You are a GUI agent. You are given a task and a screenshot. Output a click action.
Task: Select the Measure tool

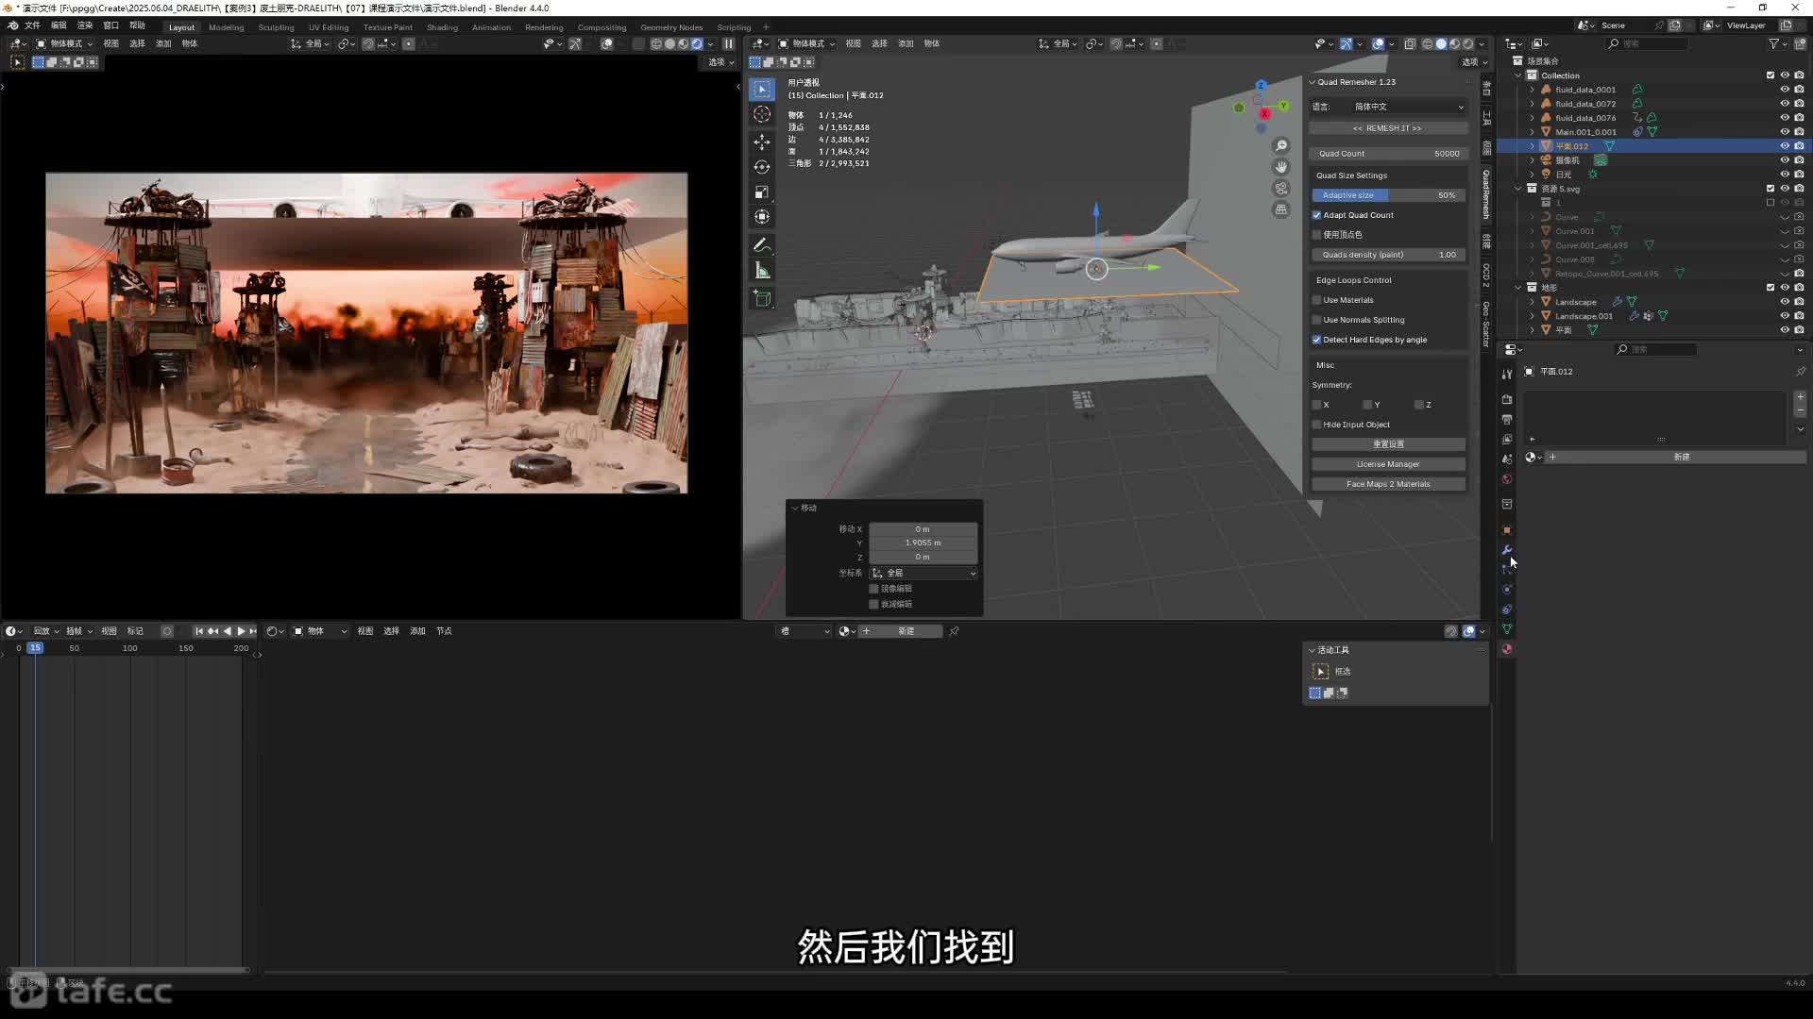762,271
